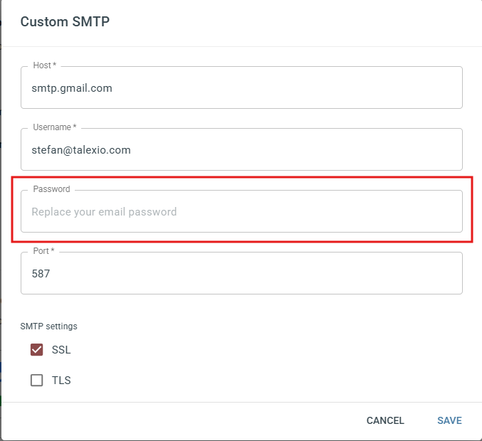Click the TLS label text
Image resolution: width=482 pixels, height=441 pixels.
pyautogui.click(x=61, y=381)
